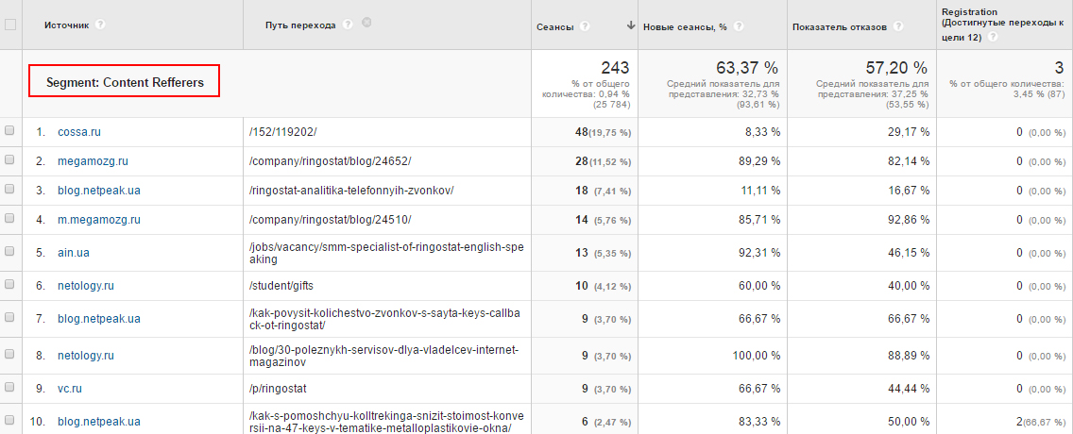
Task: Check the box for row 8 netology.ru
Action: click(9, 355)
